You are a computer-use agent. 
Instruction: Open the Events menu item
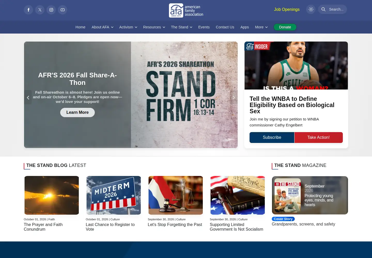[x=204, y=27]
